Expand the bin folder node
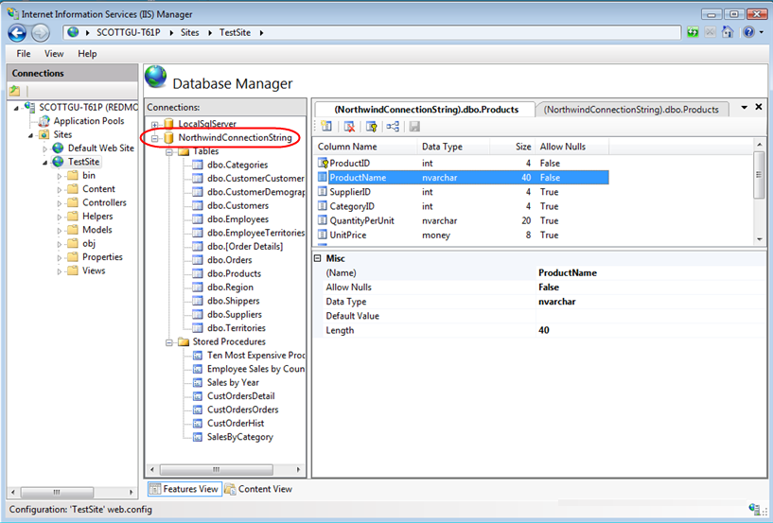 click(60, 176)
